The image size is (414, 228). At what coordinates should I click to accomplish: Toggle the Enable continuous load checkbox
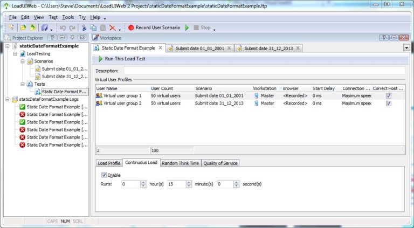[x=104, y=175]
